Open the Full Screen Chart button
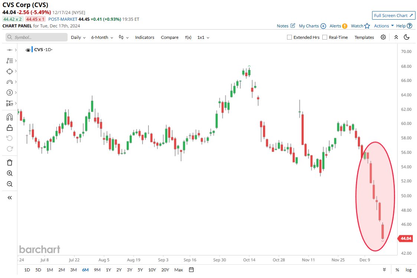 click(393, 16)
